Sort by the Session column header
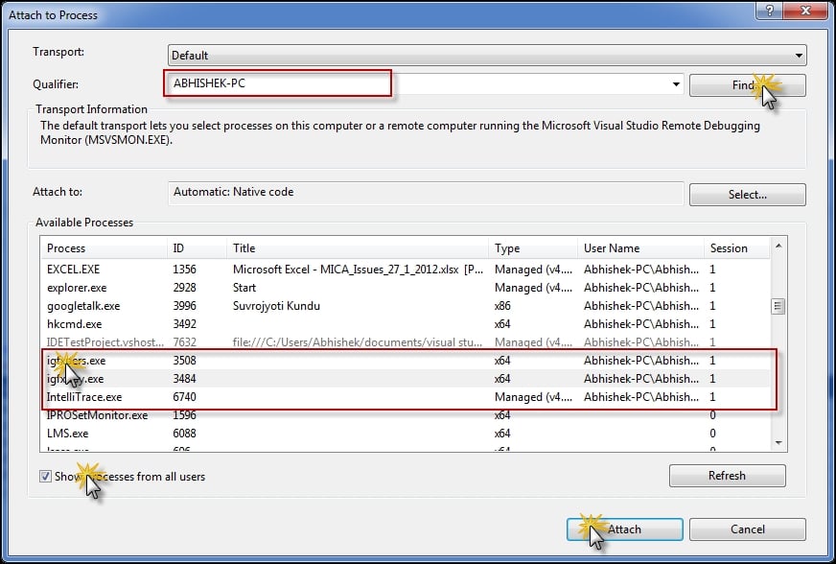Viewport: 836px width, 564px height. click(734, 248)
